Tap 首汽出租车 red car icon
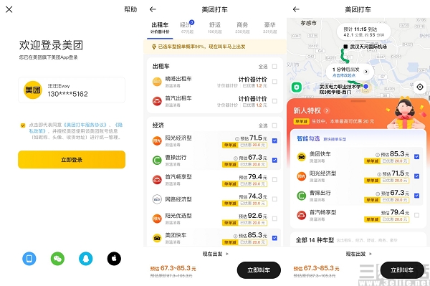Viewport: 430px width, 286px height. pyautogui.click(x=157, y=101)
